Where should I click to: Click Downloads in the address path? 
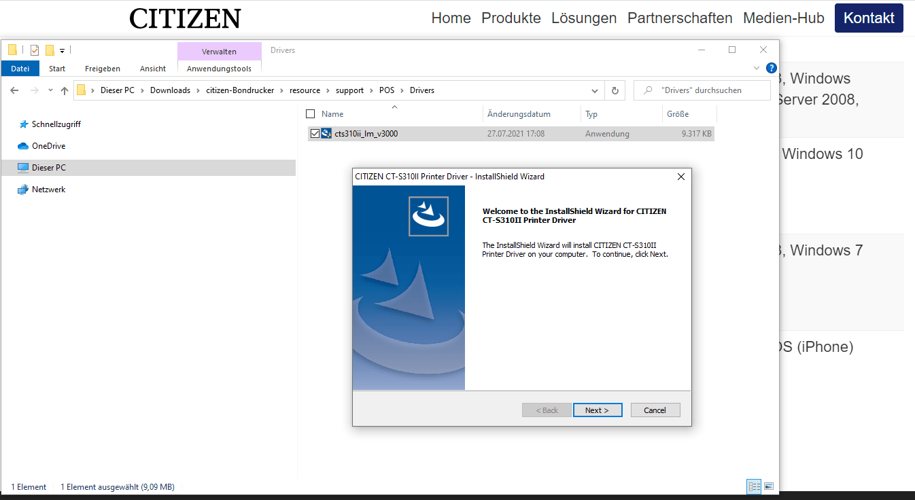tap(170, 90)
